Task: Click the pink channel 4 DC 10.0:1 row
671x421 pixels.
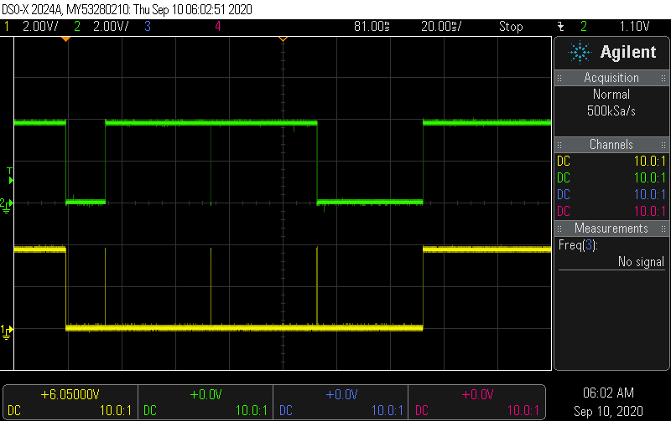Action: coord(611,212)
